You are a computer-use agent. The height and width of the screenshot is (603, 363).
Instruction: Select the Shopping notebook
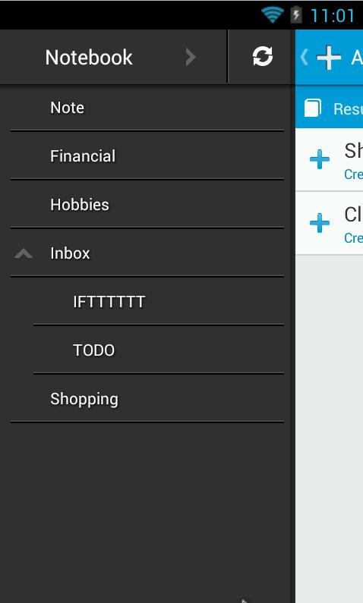[147, 399]
